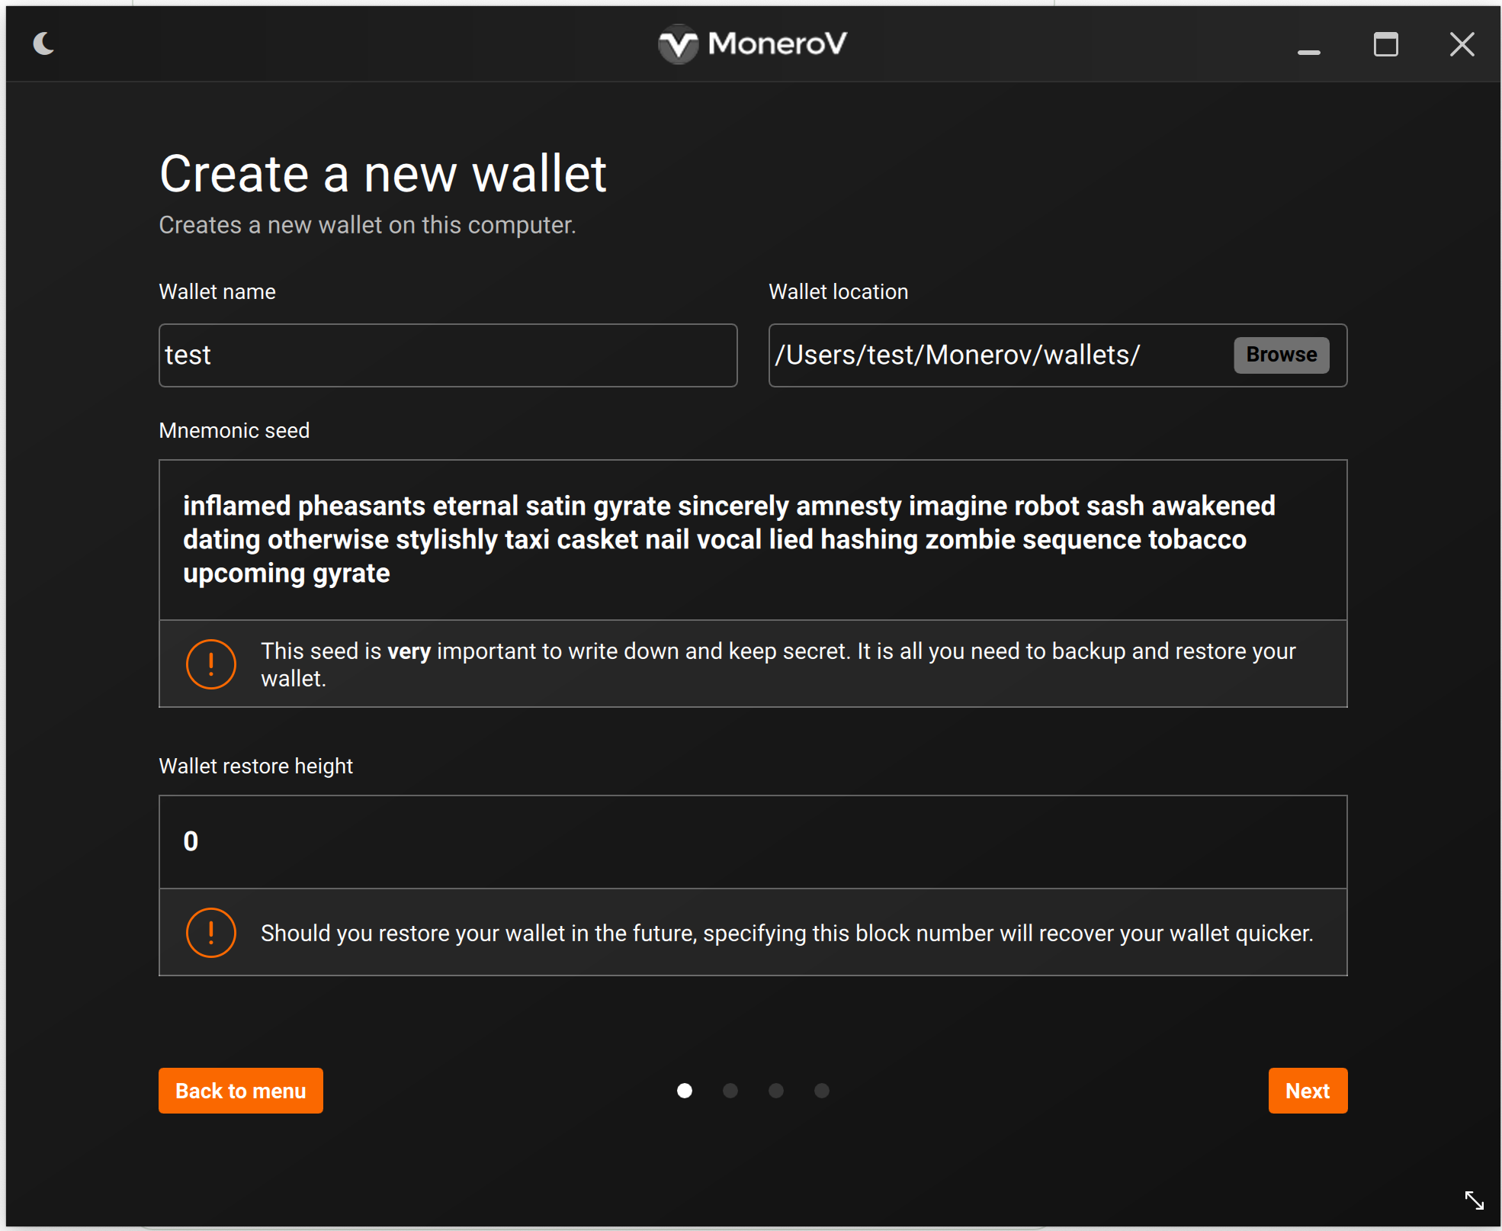Toggle dark mode with the moon icon
This screenshot has height=1231, width=1502.
(44, 44)
